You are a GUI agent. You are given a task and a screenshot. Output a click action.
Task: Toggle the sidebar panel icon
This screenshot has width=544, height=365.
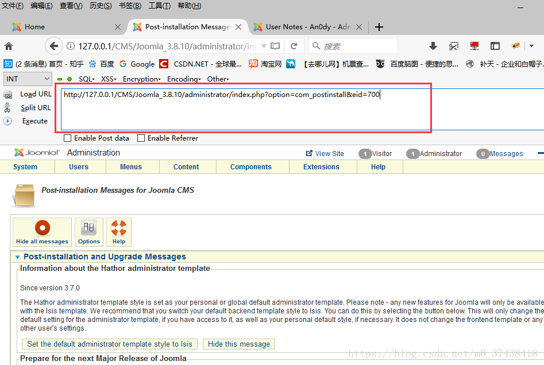495,46
